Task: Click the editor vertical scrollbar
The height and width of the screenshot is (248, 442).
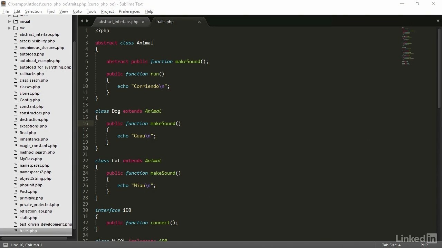Action: (x=439, y=69)
